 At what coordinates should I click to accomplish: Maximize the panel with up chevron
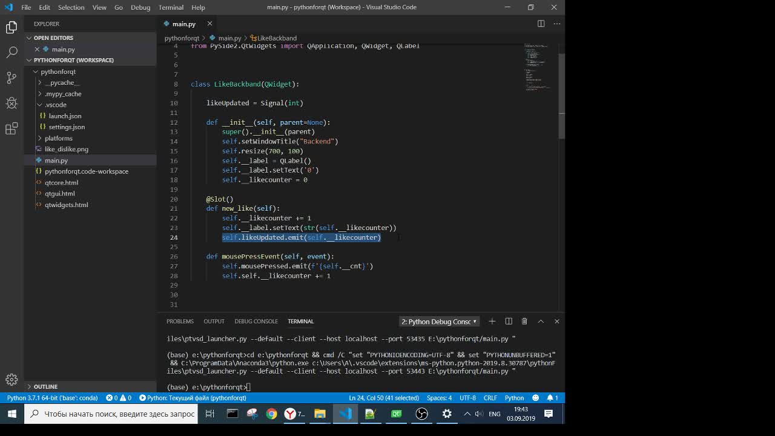(541, 321)
